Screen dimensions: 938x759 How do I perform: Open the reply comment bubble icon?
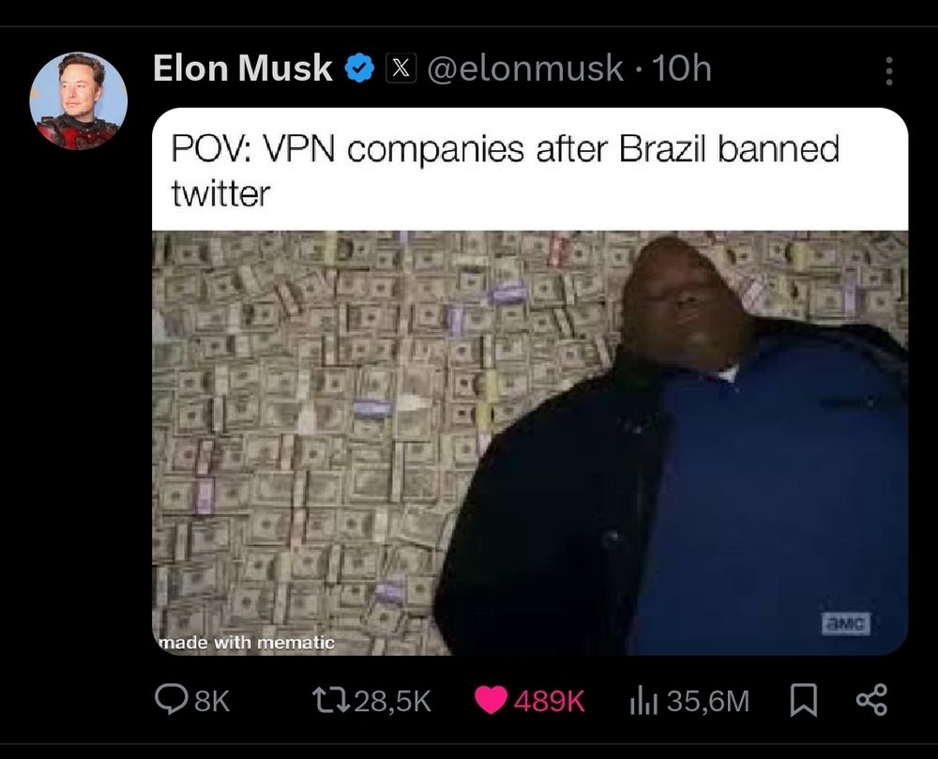[x=171, y=700]
